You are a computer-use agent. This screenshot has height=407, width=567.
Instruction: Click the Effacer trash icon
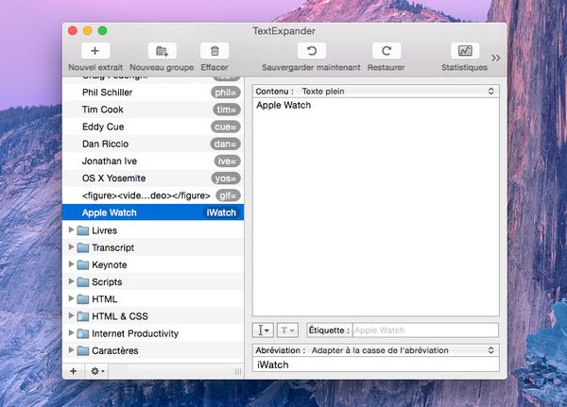(215, 51)
